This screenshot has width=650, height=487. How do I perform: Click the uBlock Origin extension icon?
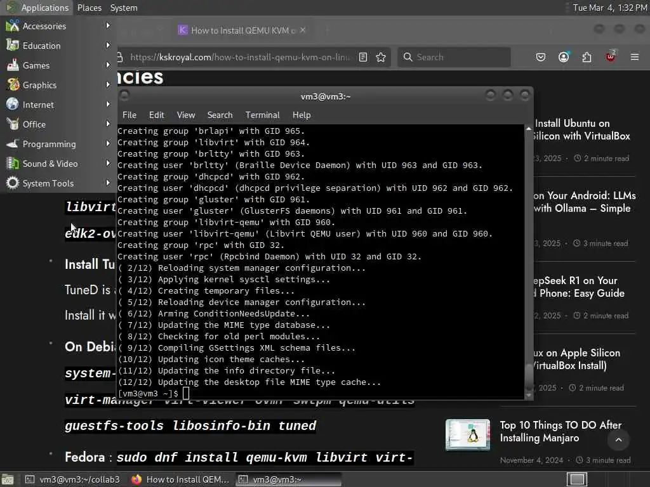tap(611, 56)
